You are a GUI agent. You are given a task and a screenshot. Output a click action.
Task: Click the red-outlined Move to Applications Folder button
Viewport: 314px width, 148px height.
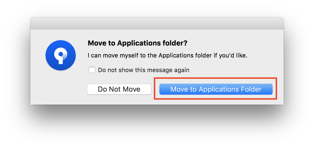[216, 89]
